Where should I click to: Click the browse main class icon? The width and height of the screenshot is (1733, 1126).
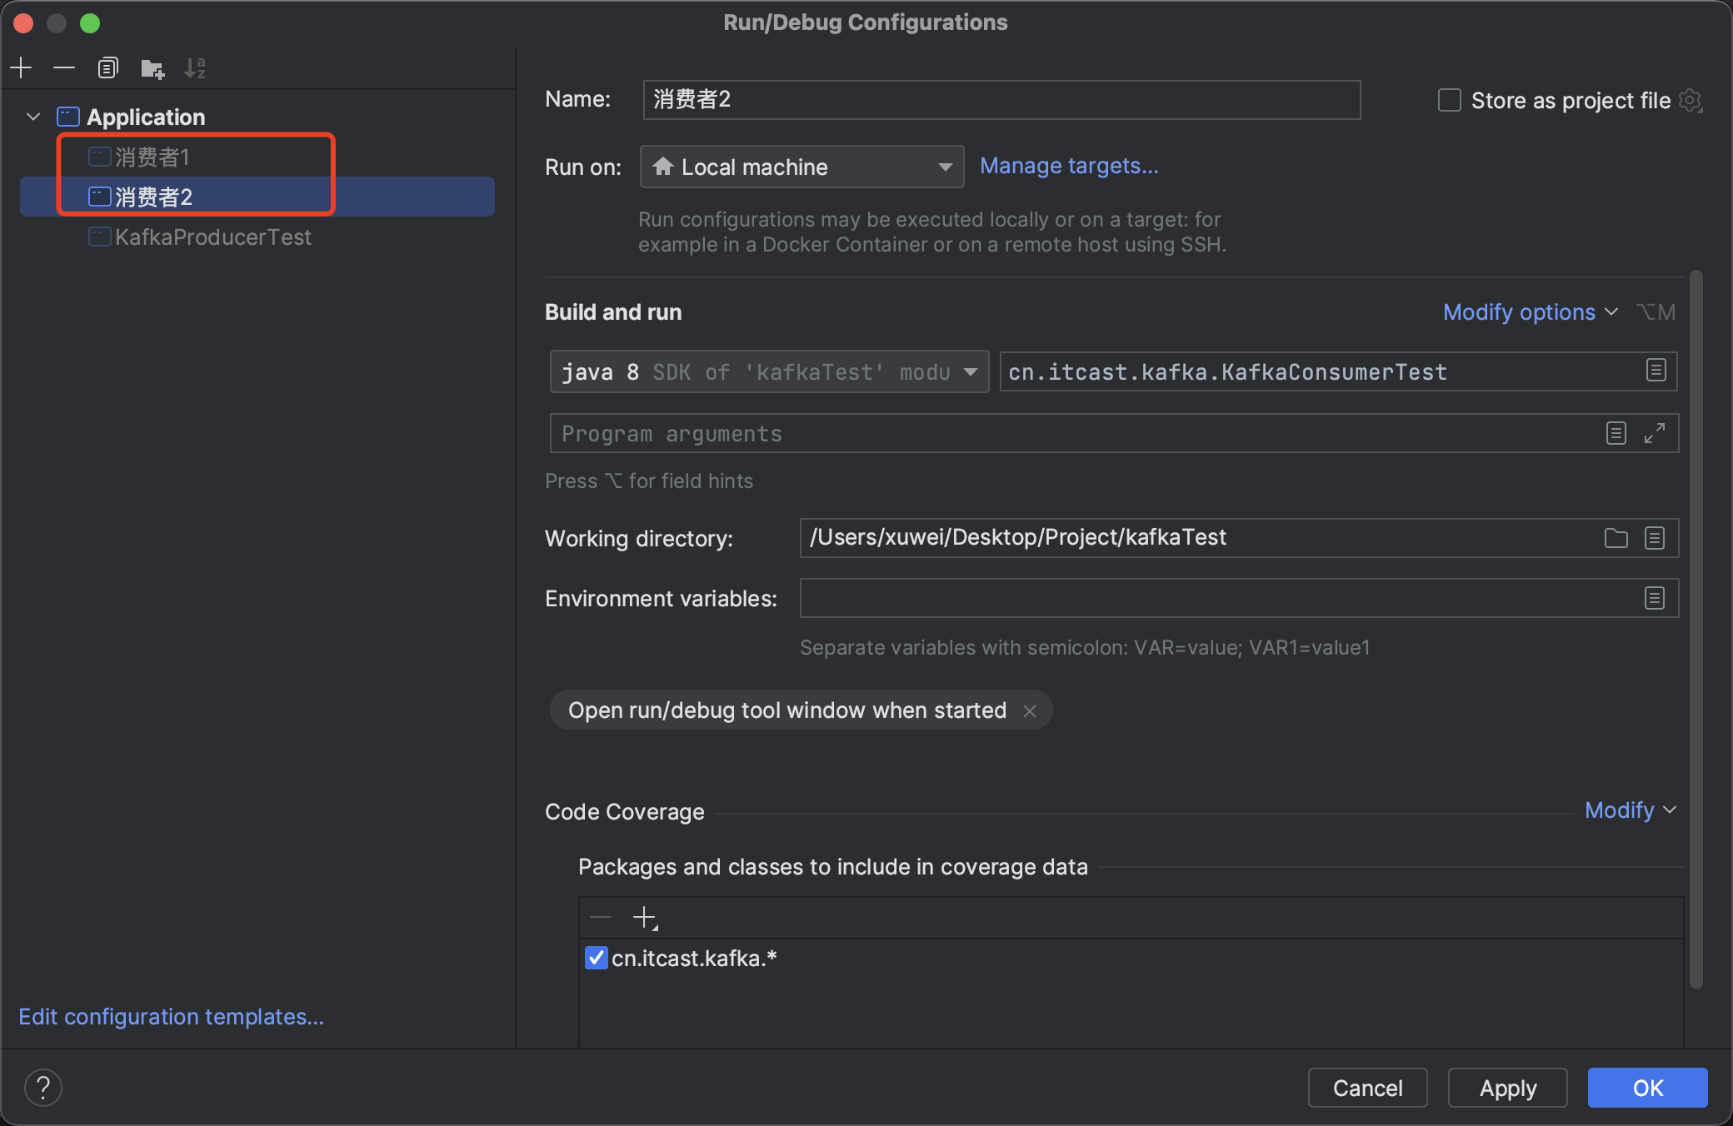[1656, 371]
